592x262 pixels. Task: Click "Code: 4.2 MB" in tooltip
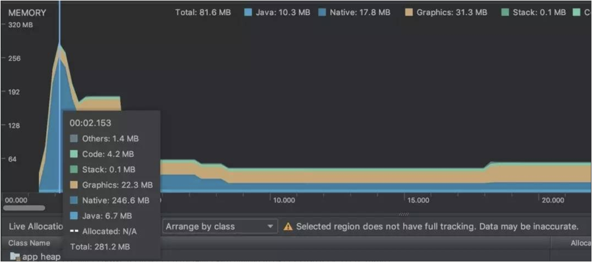[108, 154]
